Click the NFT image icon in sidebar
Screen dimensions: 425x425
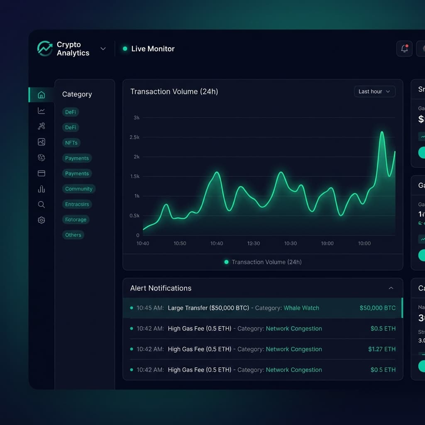click(x=41, y=142)
